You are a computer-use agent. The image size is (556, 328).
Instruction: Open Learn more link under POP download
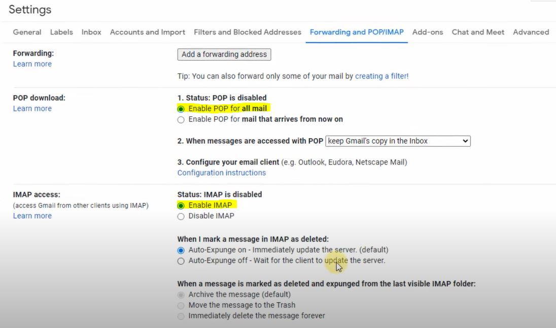(x=32, y=109)
